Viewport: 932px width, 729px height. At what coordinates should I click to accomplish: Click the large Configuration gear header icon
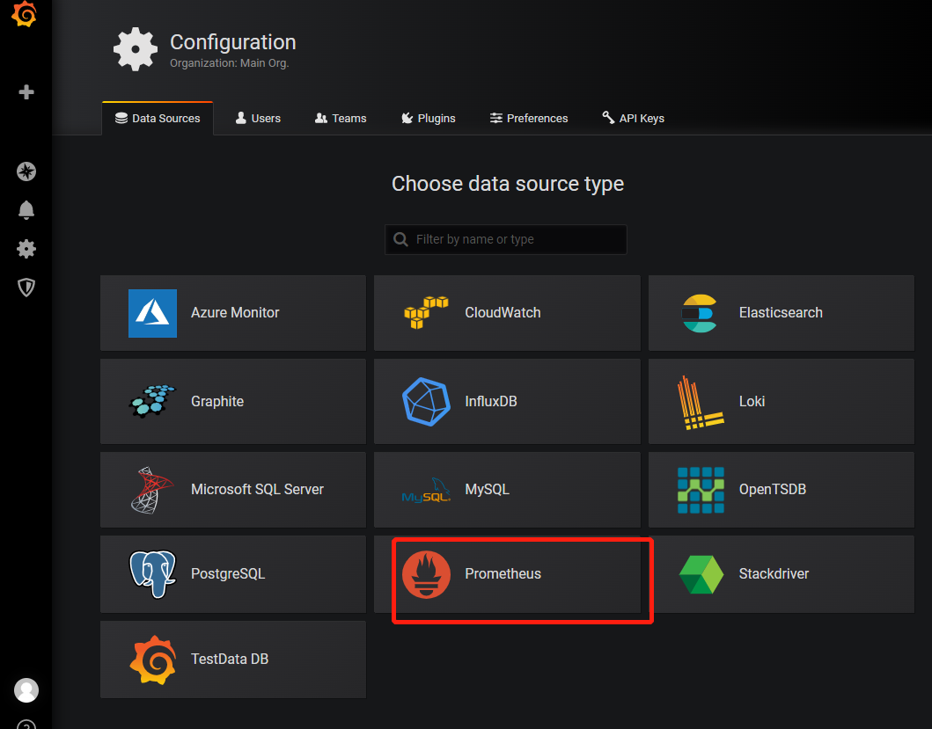pyautogui.click(x=136, y=49)
